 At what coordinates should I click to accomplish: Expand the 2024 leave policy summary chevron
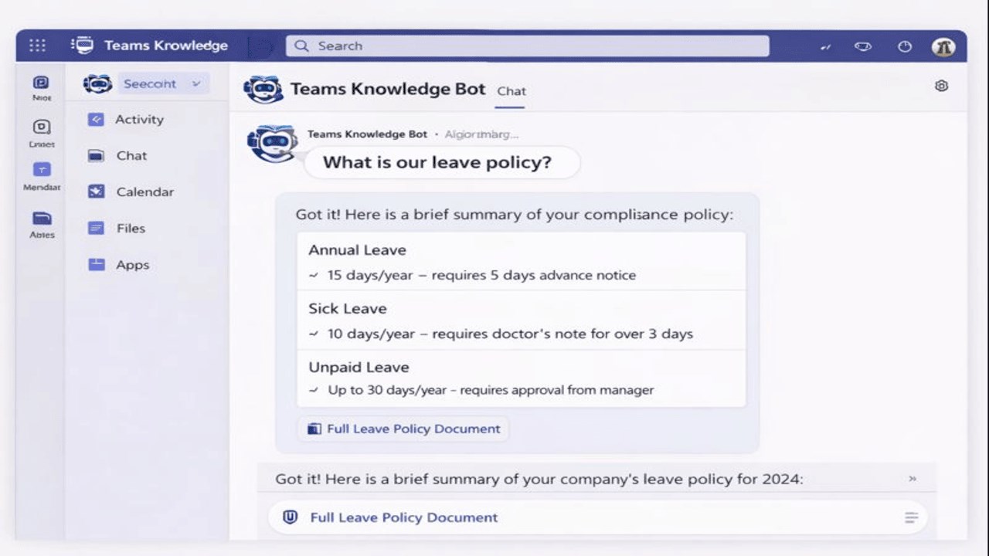click(x=913, y=479)
